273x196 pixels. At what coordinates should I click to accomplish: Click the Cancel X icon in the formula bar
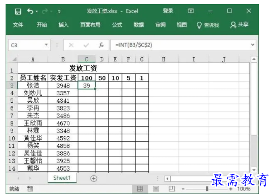click(x=71, y=45)
